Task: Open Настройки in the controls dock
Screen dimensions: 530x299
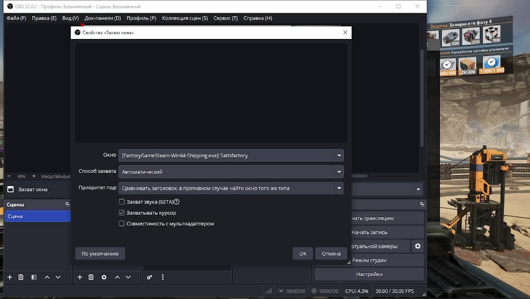Action: tap(369, 274)
